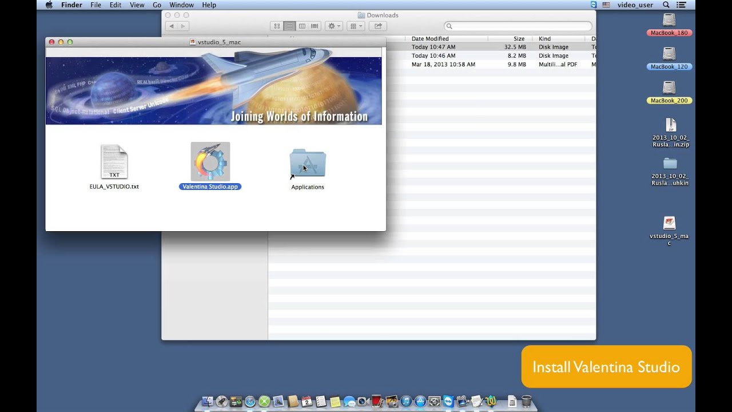The image size is (732, 412).
Task: Click the vstudio_5_mac window title
Action: [x=219, y=42]
